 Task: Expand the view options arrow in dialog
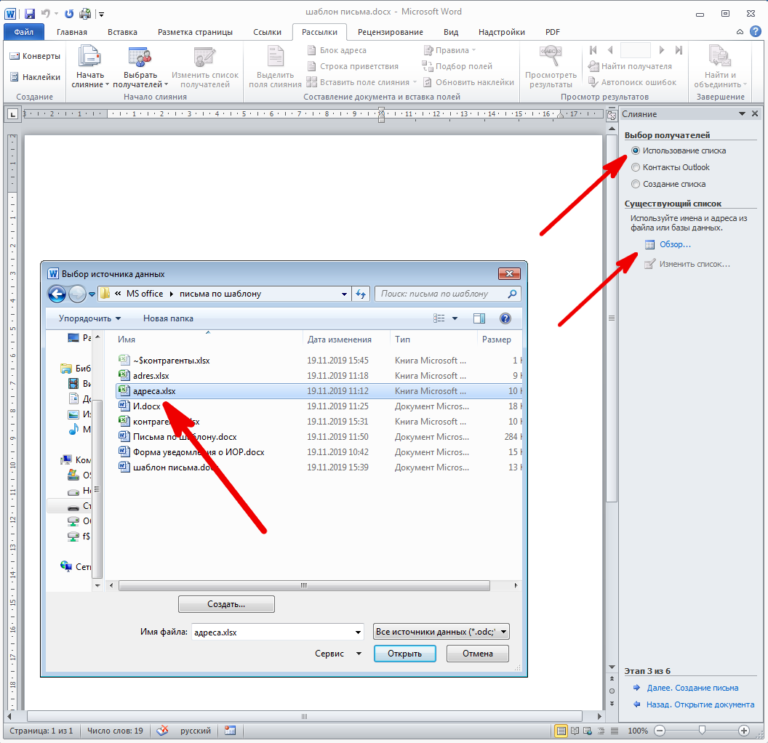click(455, 318)
